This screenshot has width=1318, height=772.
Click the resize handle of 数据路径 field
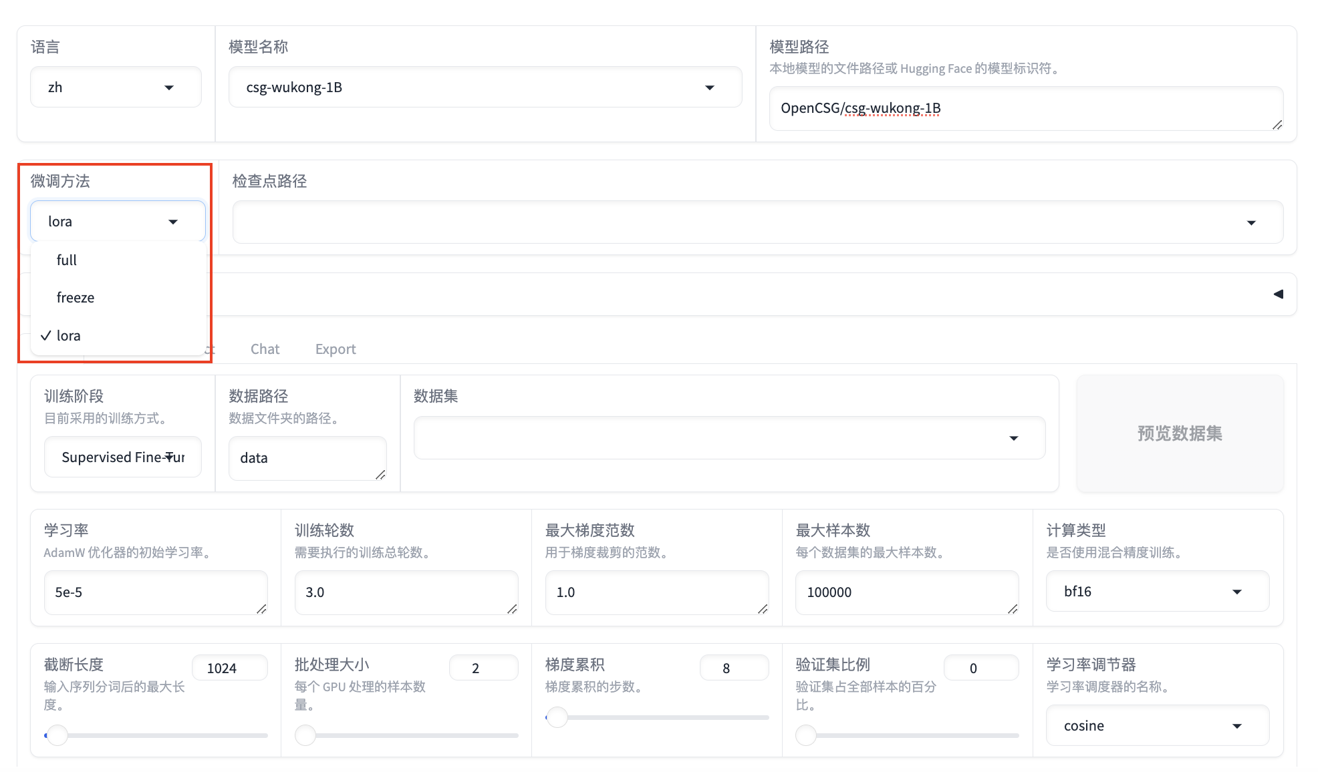[380, 474]
